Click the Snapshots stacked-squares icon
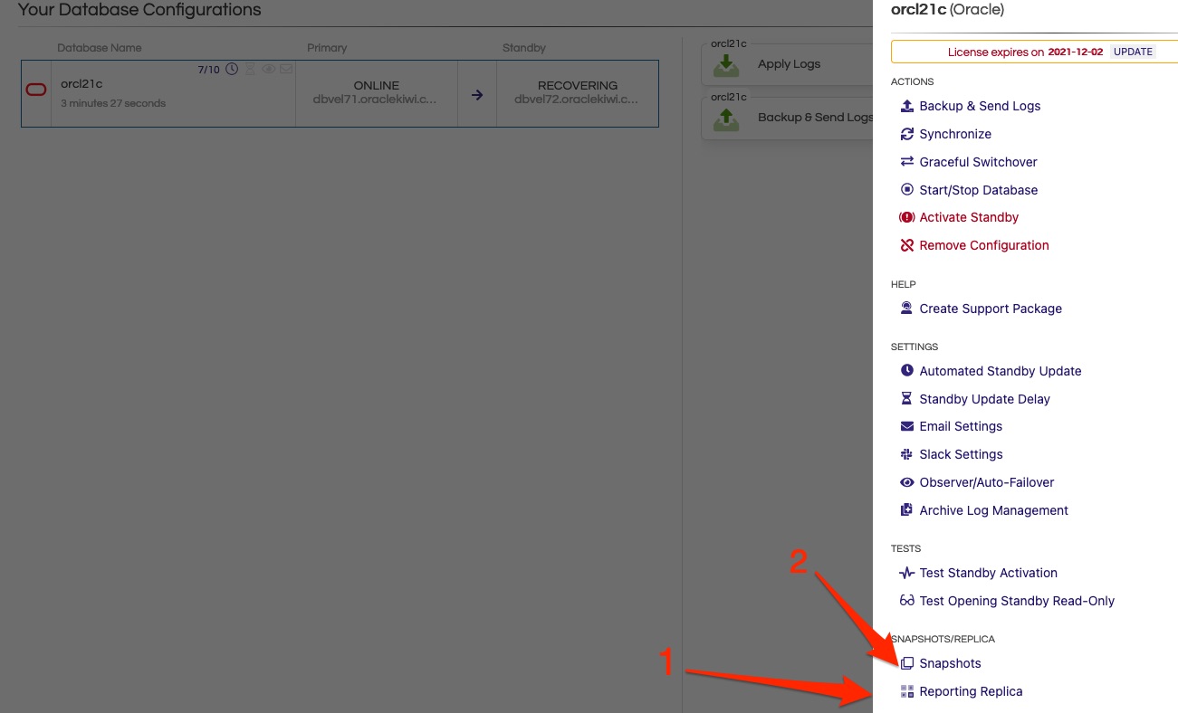 coord(906,663)
